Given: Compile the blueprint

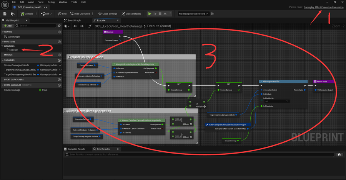Looking at the screenshot, I should (27, 14).
